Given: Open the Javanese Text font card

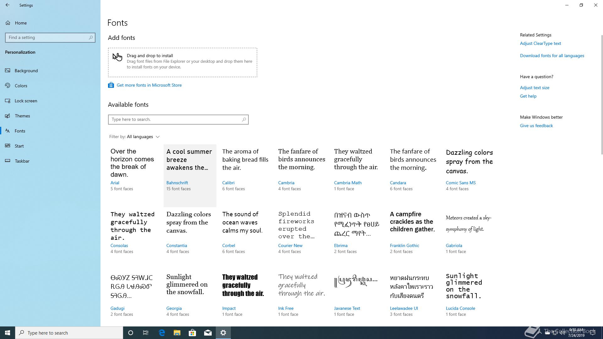Looking at the screenshot, I should point(358,298).
